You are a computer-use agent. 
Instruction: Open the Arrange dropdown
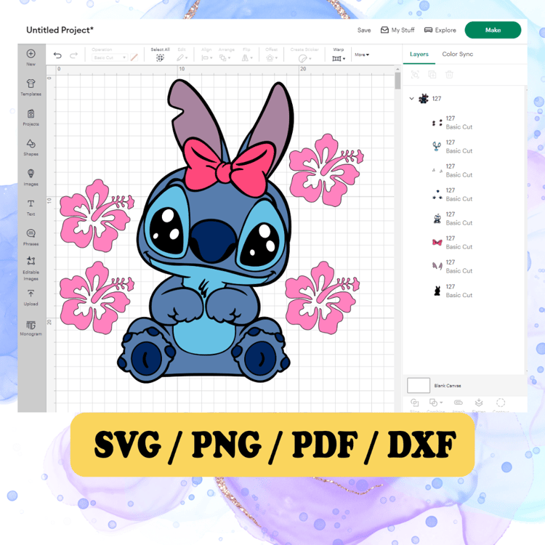point(225,57)
